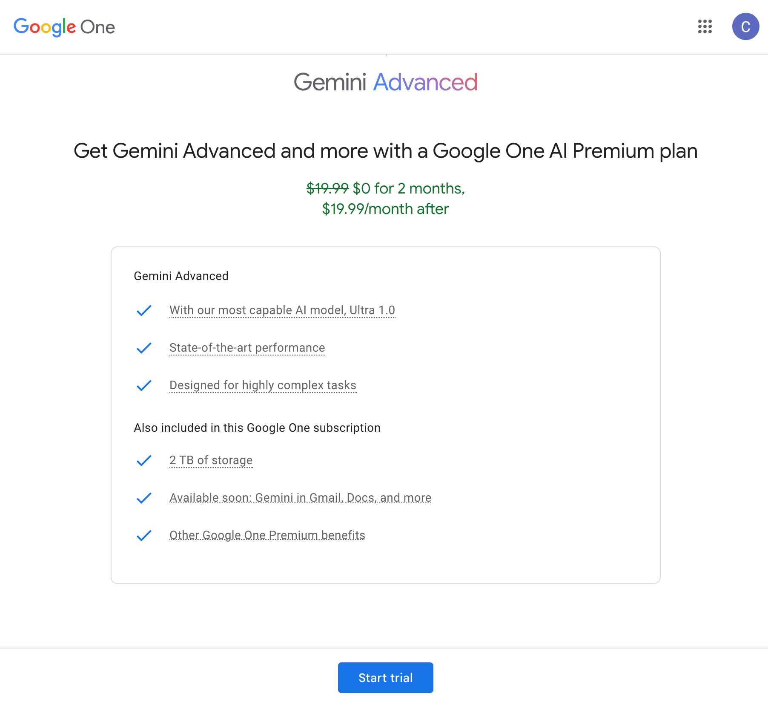
Task: Open Gemini in Gmail, Docs availability info
Action: click(300, 498)
